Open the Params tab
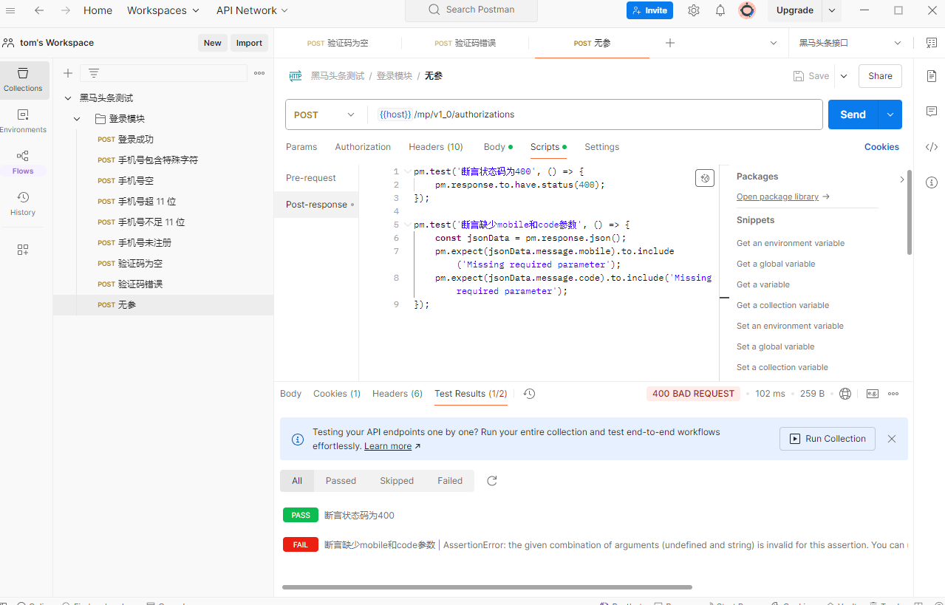Image resolution: width=945 pixels, height=605 pixels. (x=301, y=147)
